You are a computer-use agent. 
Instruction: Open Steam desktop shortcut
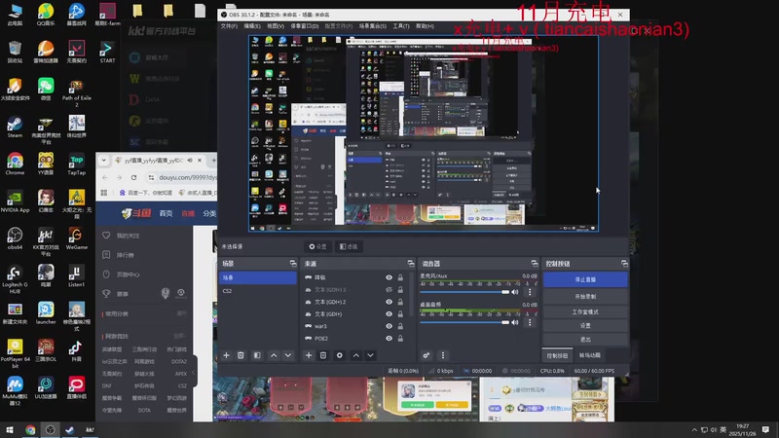click(x=15, y=128)
